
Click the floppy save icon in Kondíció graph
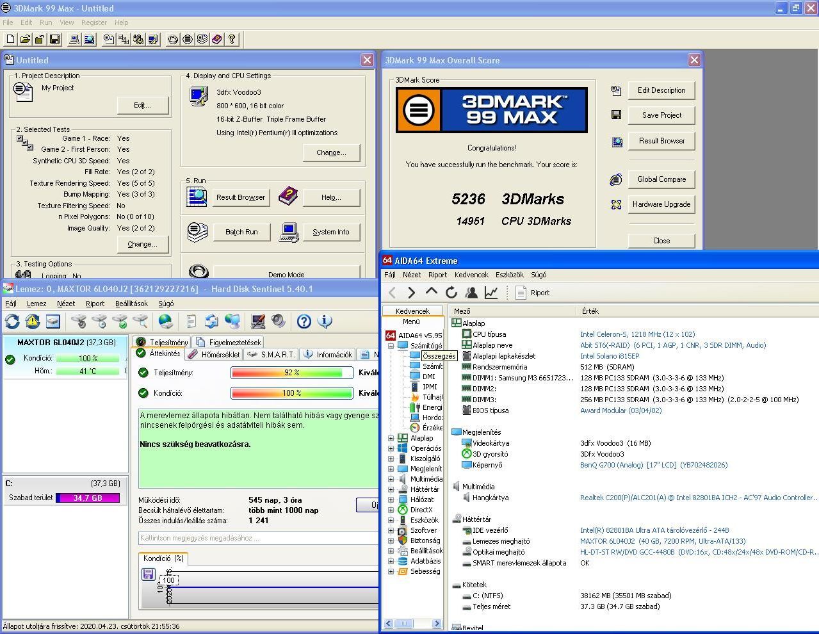coord(149,574)
